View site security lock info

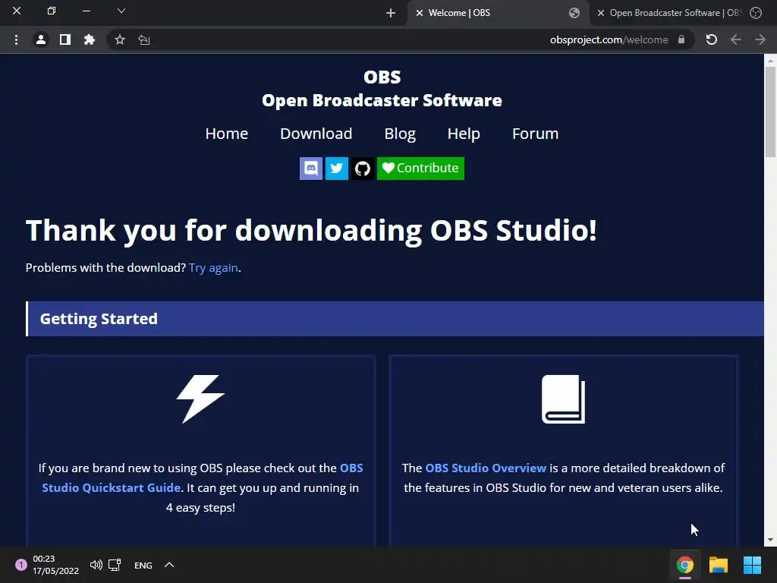pyautogui.click(x=681, y=39)
